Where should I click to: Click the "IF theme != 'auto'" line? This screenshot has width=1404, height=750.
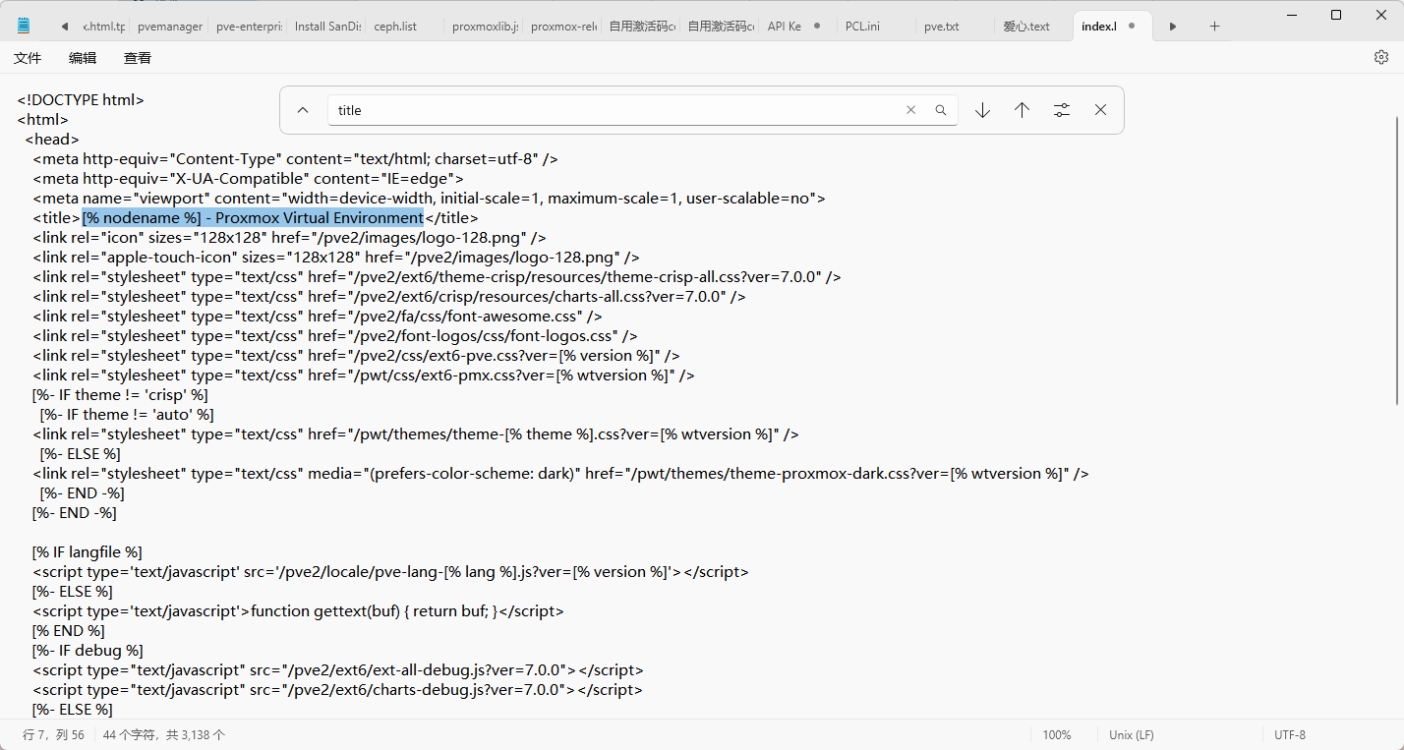[x=127, y=415]
